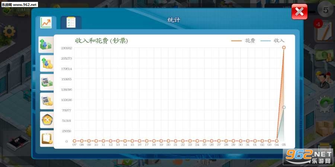Image resolution: width=335 pixels, height=167 pixels.
Task: Click the income data point on 05
Action: click(x=284, y=107)
